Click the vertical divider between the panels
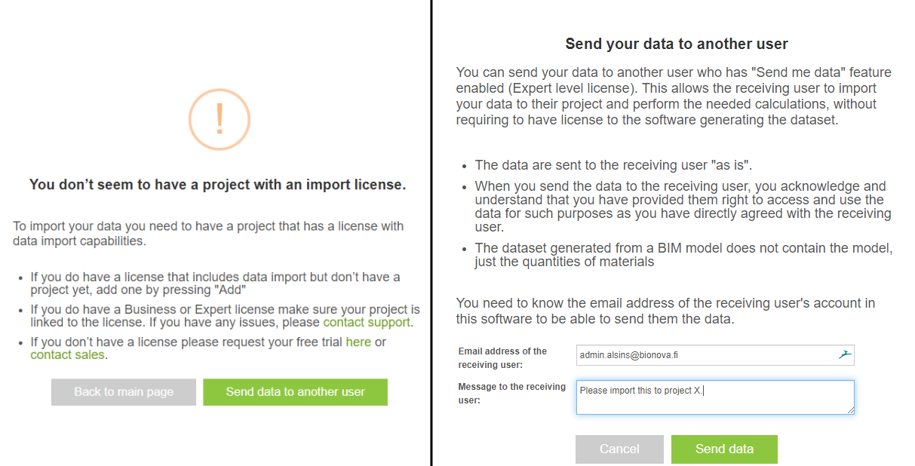Screen dimensions: 915x466 431,233
